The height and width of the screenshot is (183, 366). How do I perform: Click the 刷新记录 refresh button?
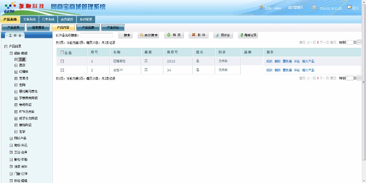tap(248, 35)
